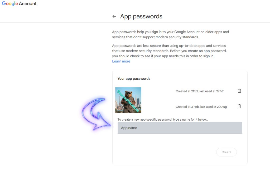The height and width of the screenshot is (175, 270).
Task: Delete the app password created 3 Feb
Action: pos(239,106)
